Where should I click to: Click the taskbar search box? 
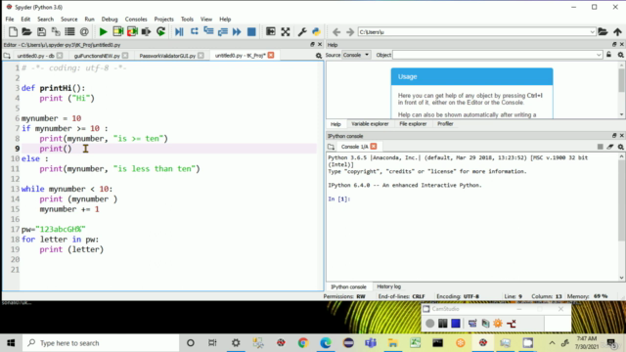(x=100, y=343)
